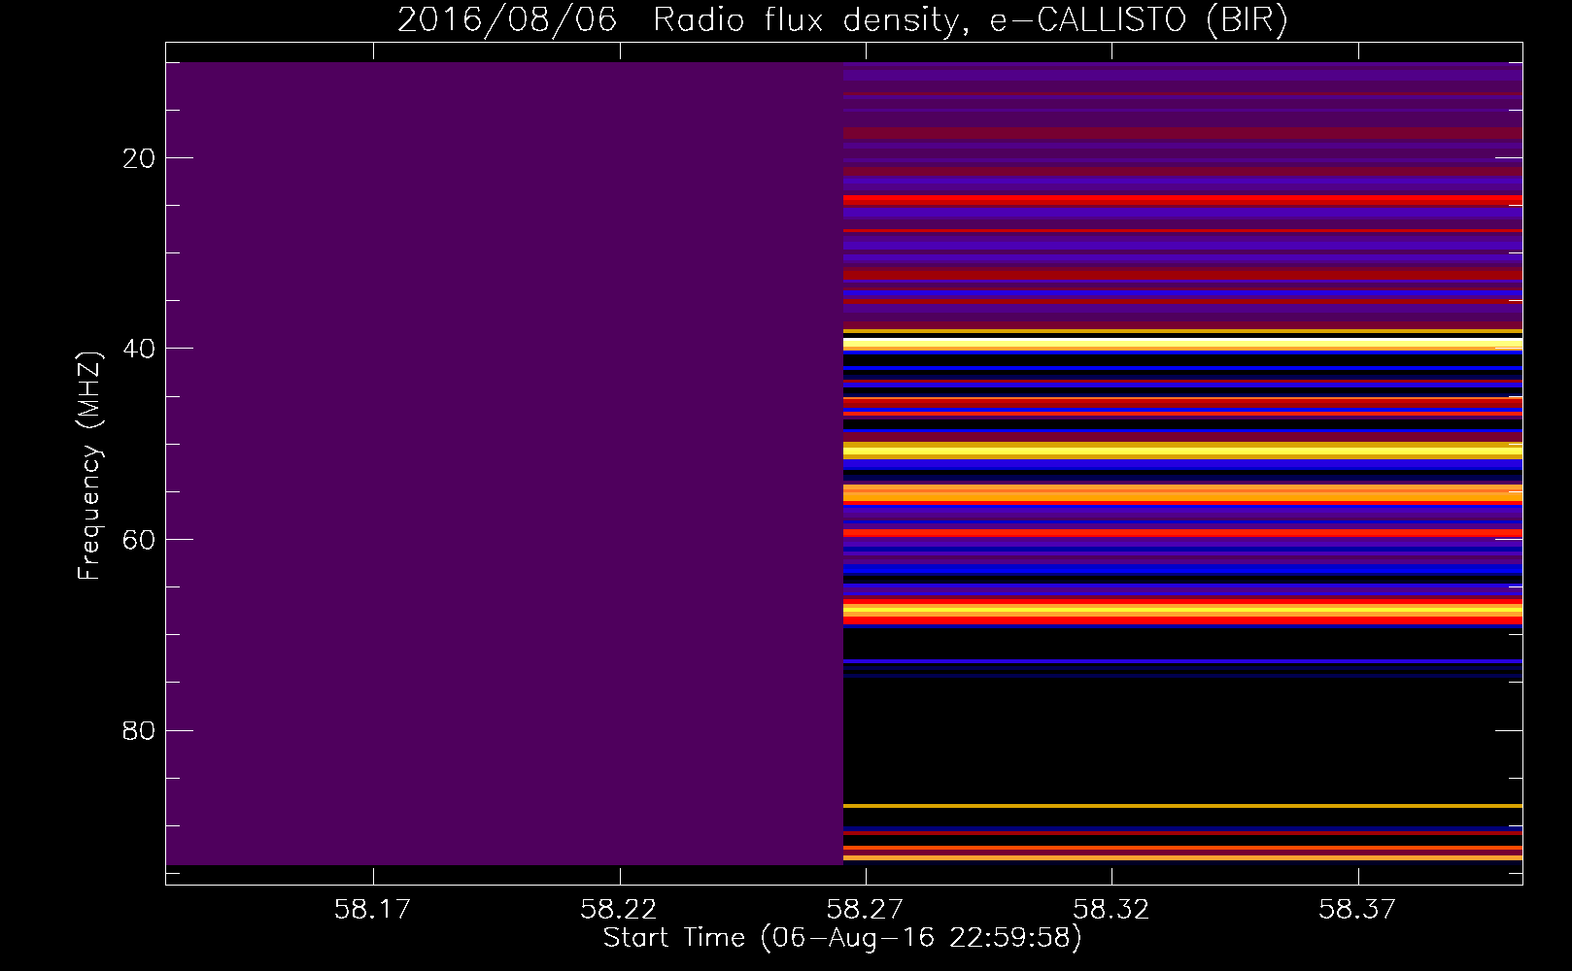The image size is (1572, 971).
Task: Click the '80' frequency tick label
Action: point(139,730)
